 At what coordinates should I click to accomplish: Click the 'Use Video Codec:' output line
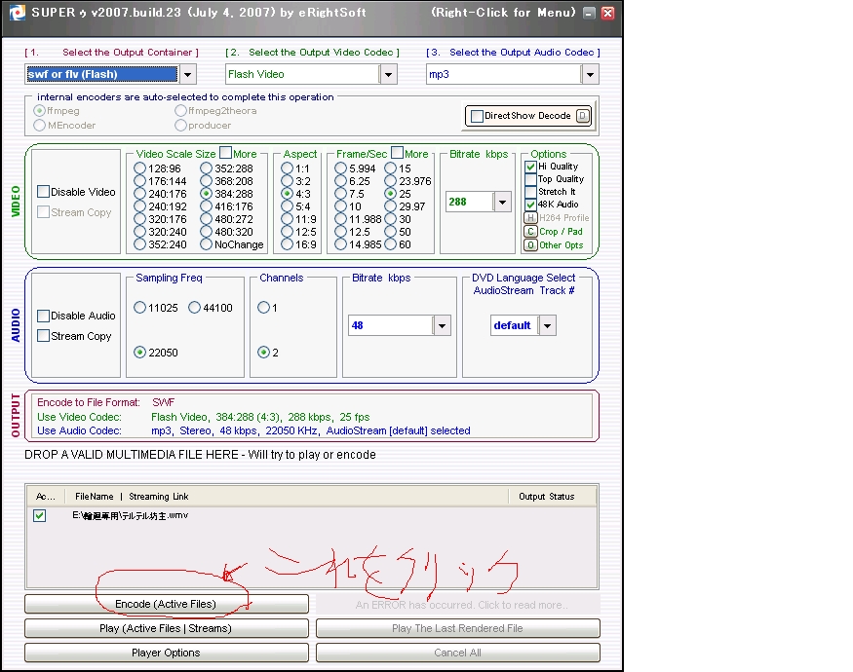pos(203,417)
